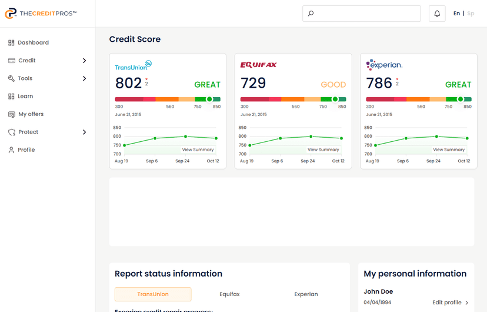Click the search magnifier icon

(311, 14)
